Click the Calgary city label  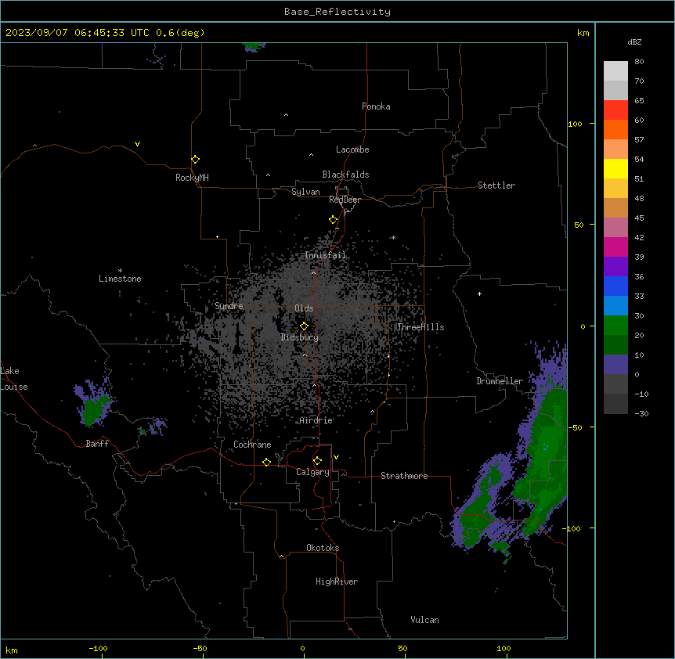tap(312, 472)
